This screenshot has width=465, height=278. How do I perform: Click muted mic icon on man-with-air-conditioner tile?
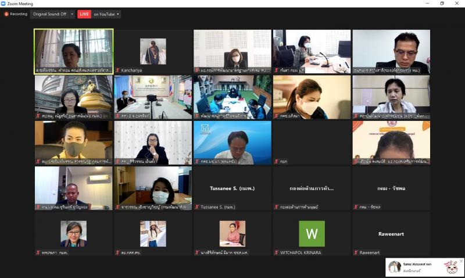tap(38, 207)
